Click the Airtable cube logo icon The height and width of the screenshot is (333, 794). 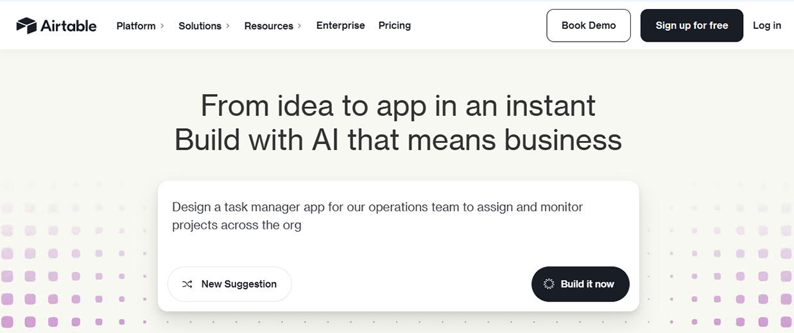pyautogui.click(x=26, y=26)
